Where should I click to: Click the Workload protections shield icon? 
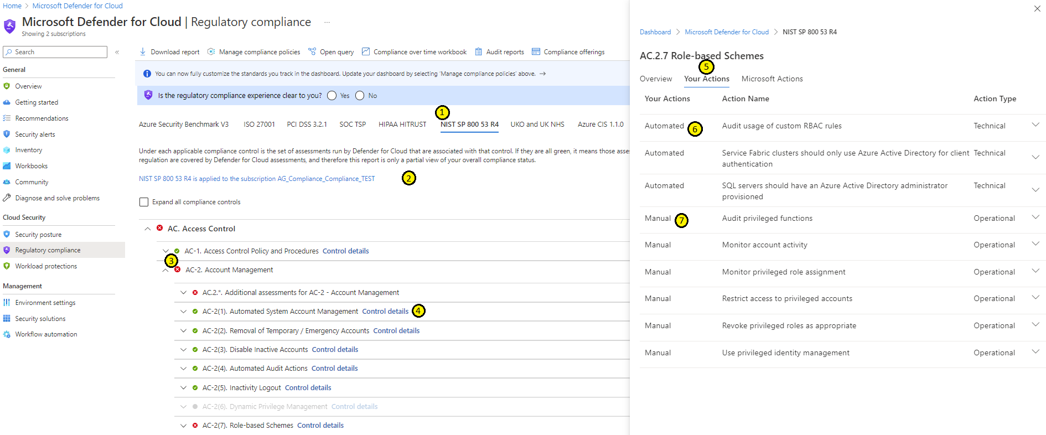point(7,266)
